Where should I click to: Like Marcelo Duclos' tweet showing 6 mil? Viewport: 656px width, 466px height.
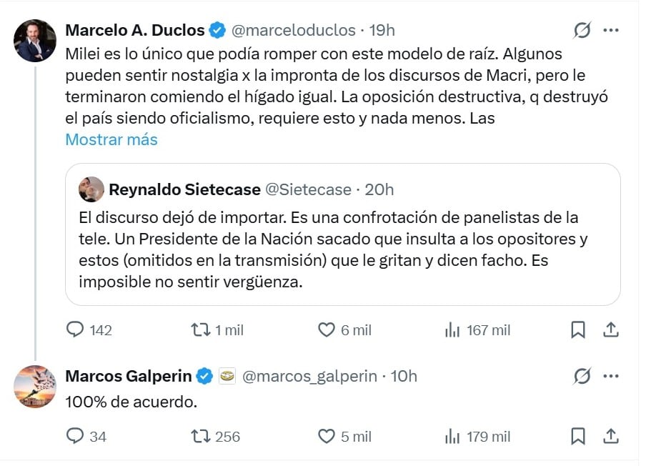[x=325, y=330]
